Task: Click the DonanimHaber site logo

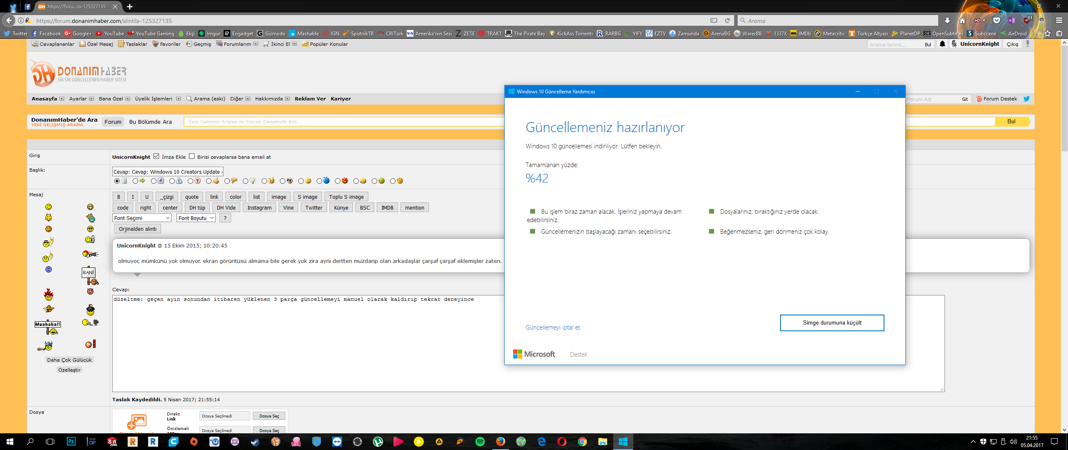Action: [x=78, y=73]
